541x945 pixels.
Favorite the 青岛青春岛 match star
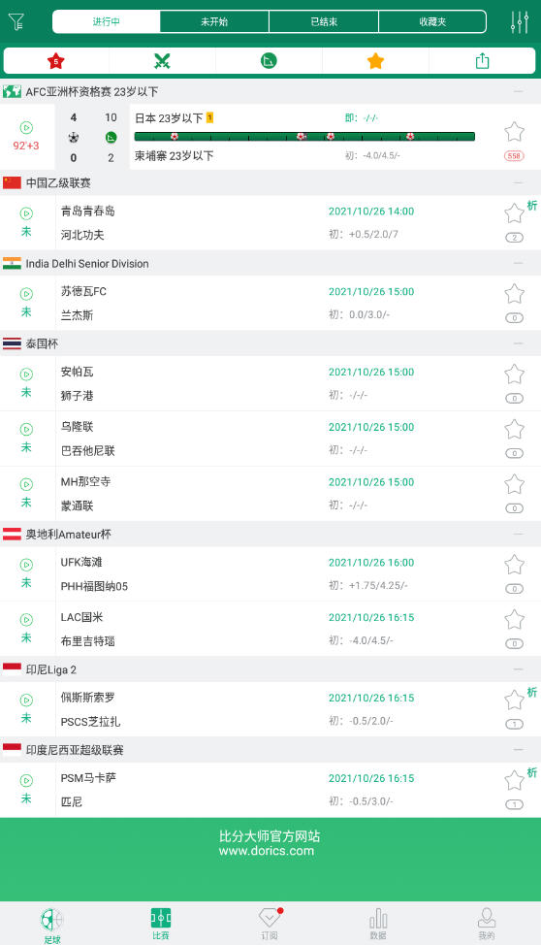[514, 212]
